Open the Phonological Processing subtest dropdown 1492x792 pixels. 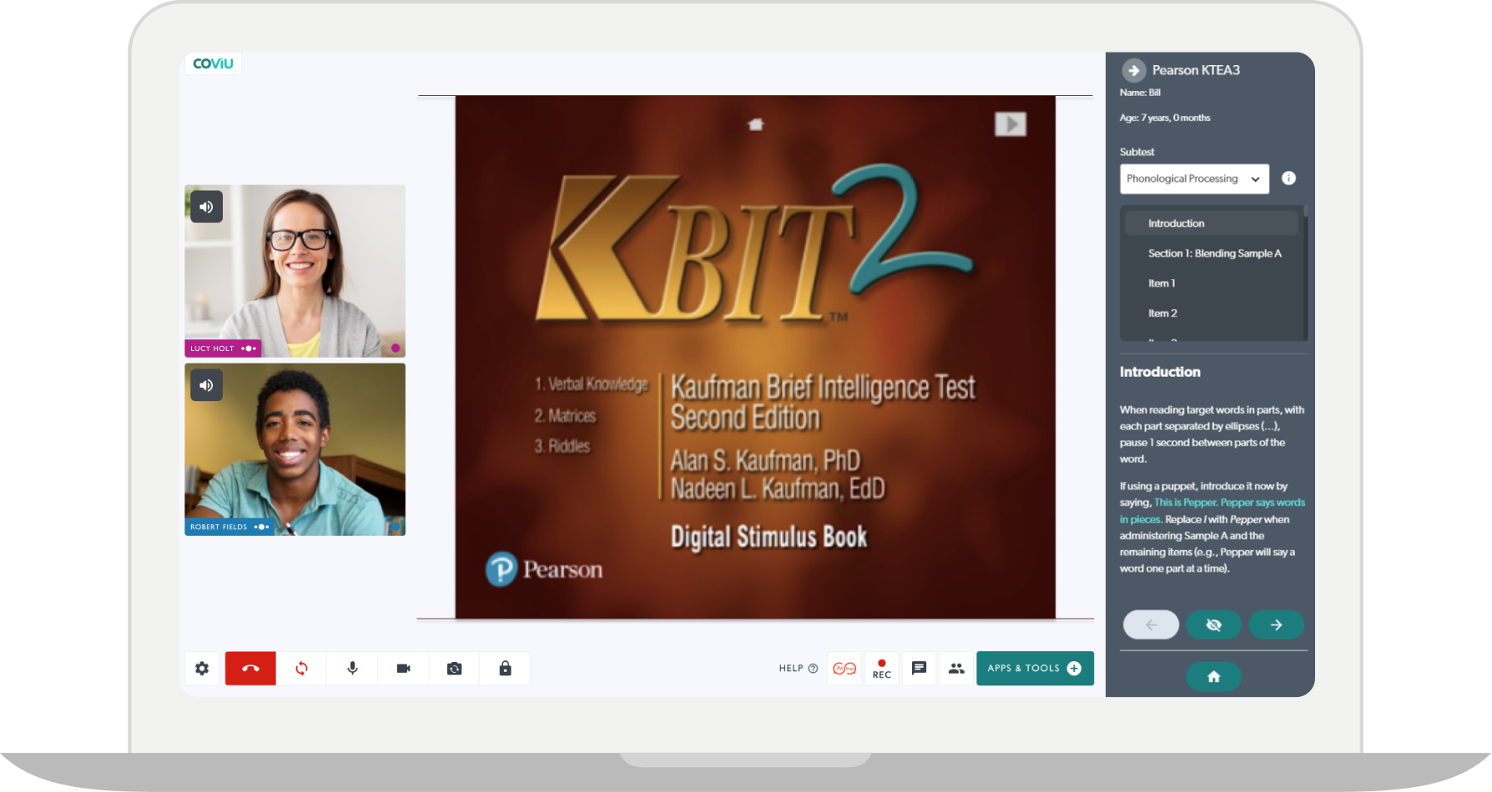1194,178
